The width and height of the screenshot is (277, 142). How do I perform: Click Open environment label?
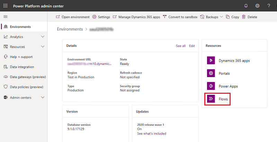tap(75, 17)
